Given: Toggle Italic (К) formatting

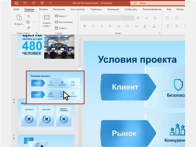Looking at the screenshot, I should pos(93,26).
